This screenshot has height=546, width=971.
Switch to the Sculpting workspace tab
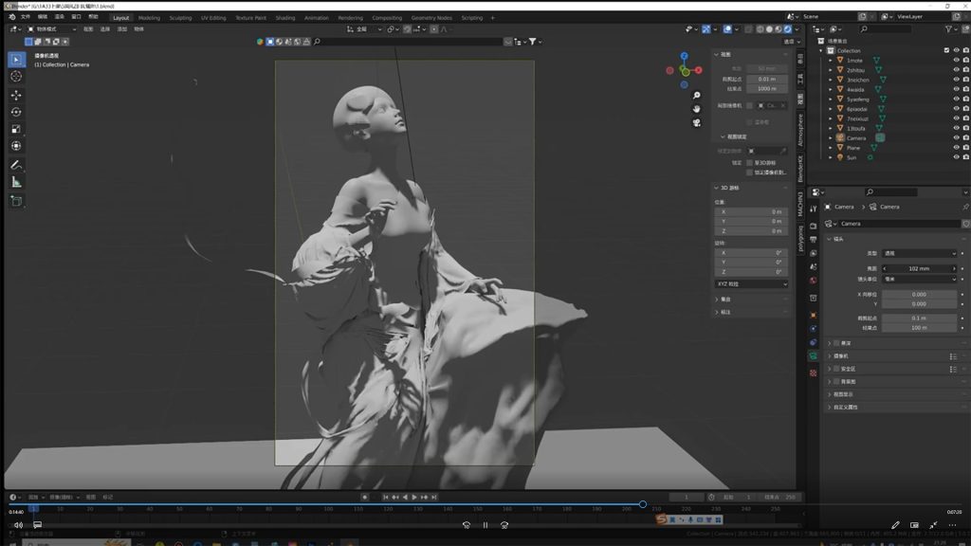[180, 18]
